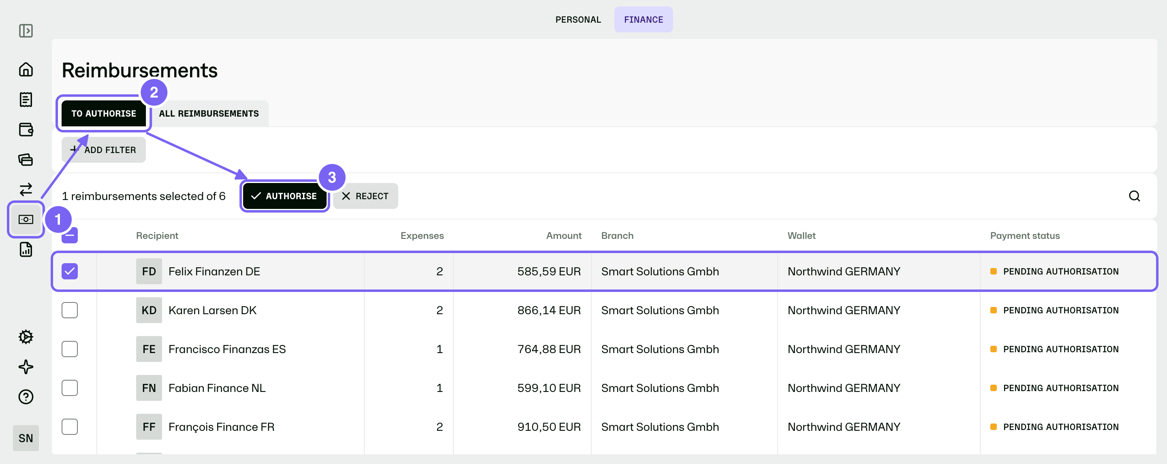The width and height of the screenshot is (1167, 464).
Task: Switch to the PERSONAL tab
Action: [578, 19]
